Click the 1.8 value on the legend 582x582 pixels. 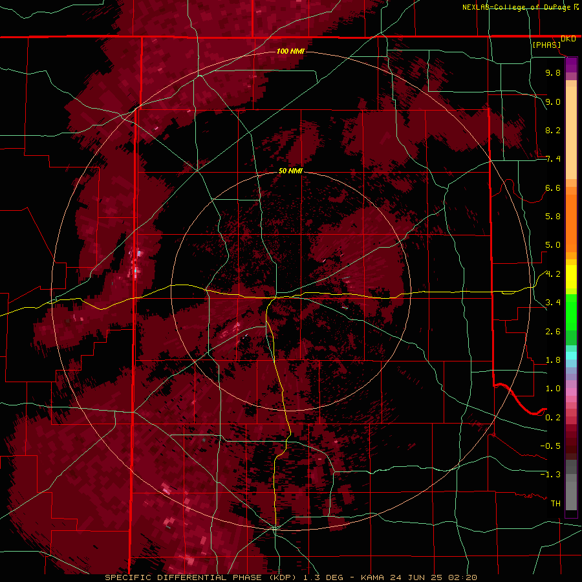[553, 360]
